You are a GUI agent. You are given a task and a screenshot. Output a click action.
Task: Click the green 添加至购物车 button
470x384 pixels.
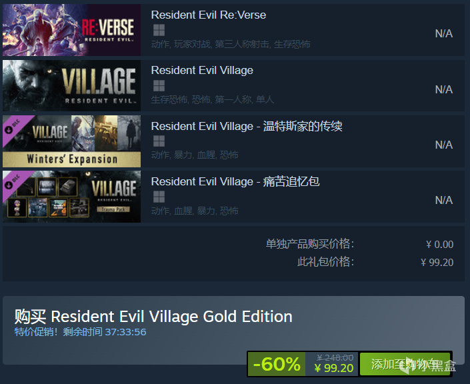(405, 364)
